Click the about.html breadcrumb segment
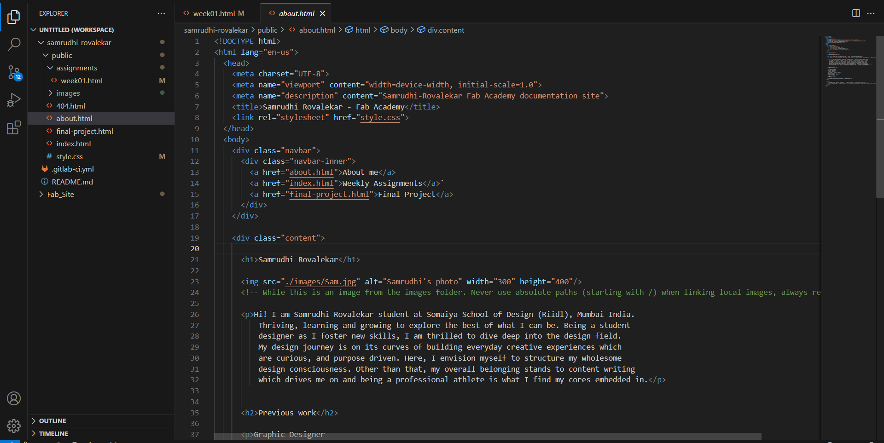Screen dimensions: 884x443 [x=317, y=30]
